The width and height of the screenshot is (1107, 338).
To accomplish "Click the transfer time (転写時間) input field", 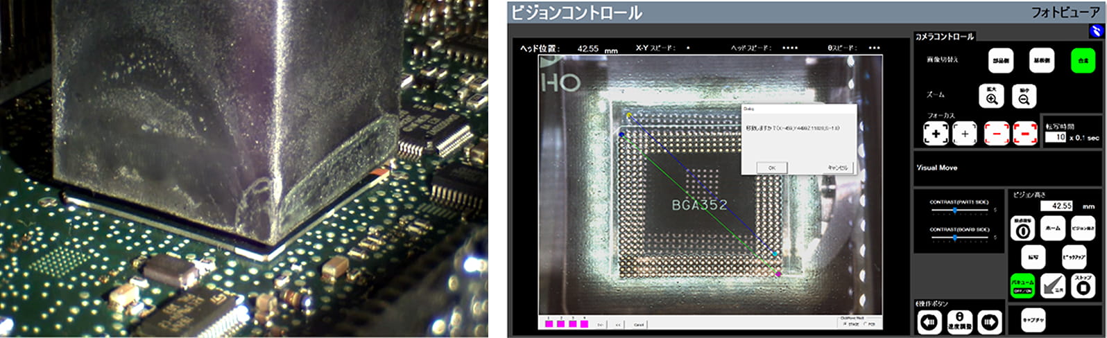I will pos(1055,137).
